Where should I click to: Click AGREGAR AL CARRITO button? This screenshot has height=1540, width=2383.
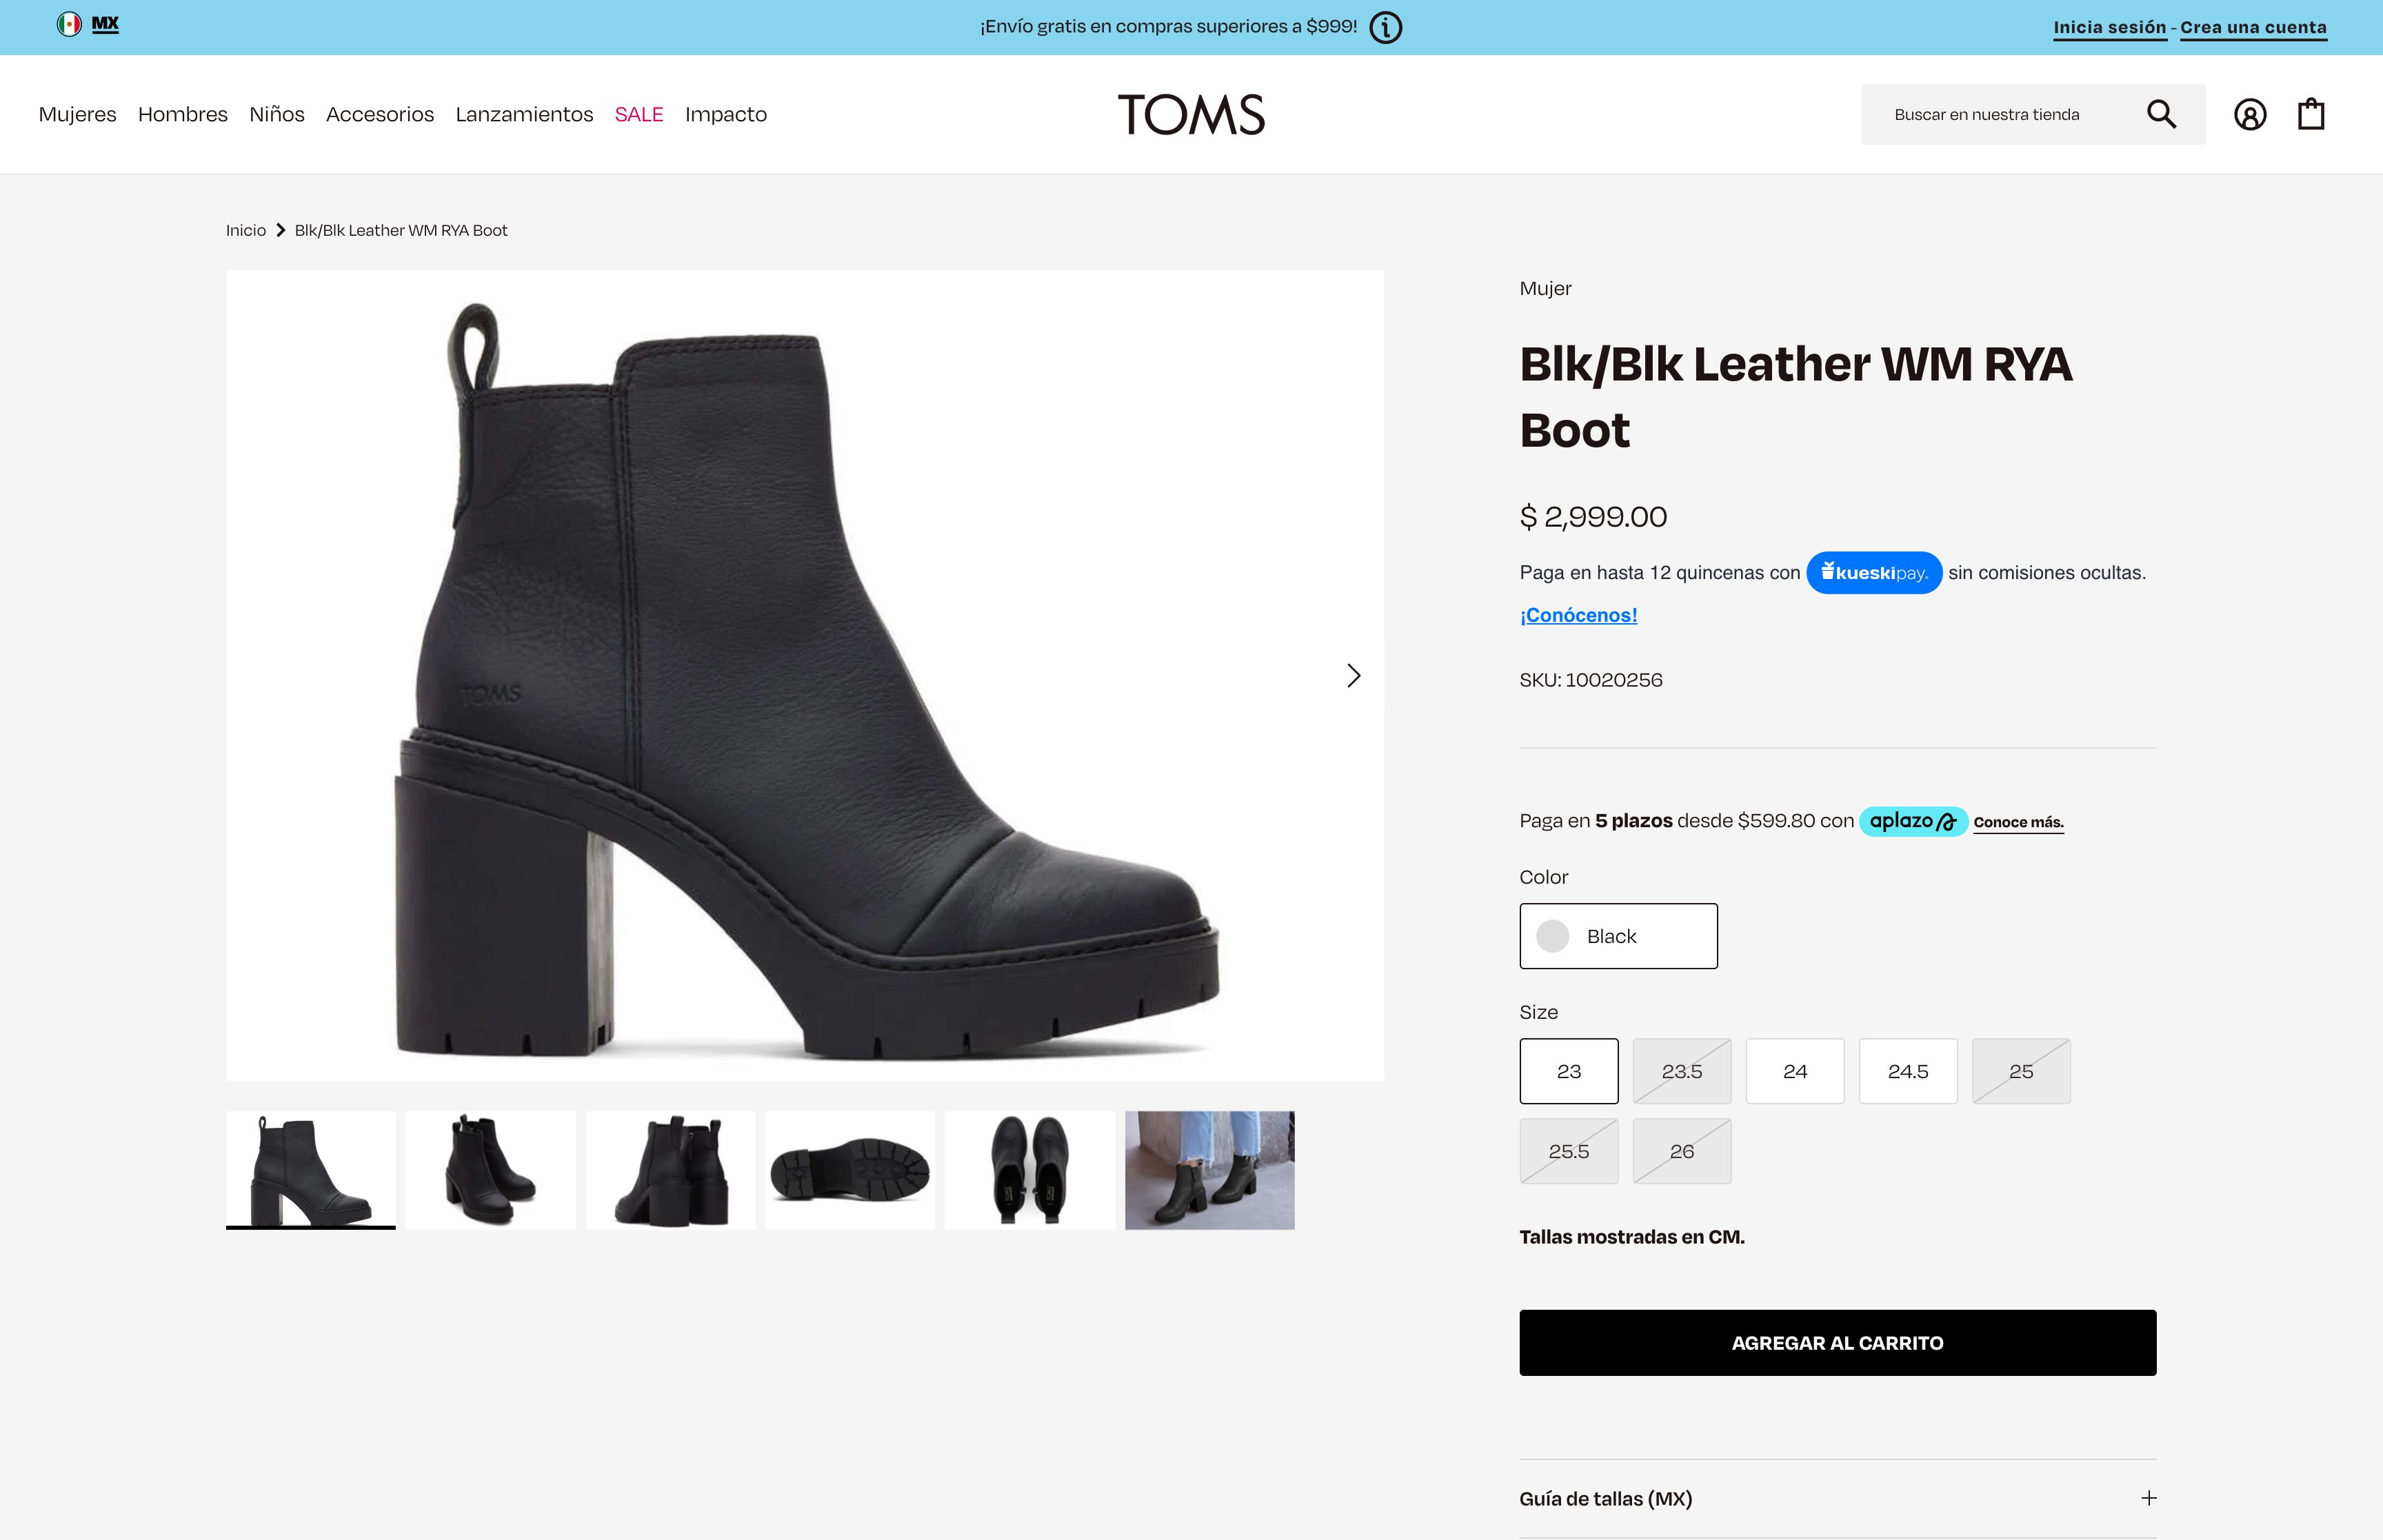(1837, 1343)
